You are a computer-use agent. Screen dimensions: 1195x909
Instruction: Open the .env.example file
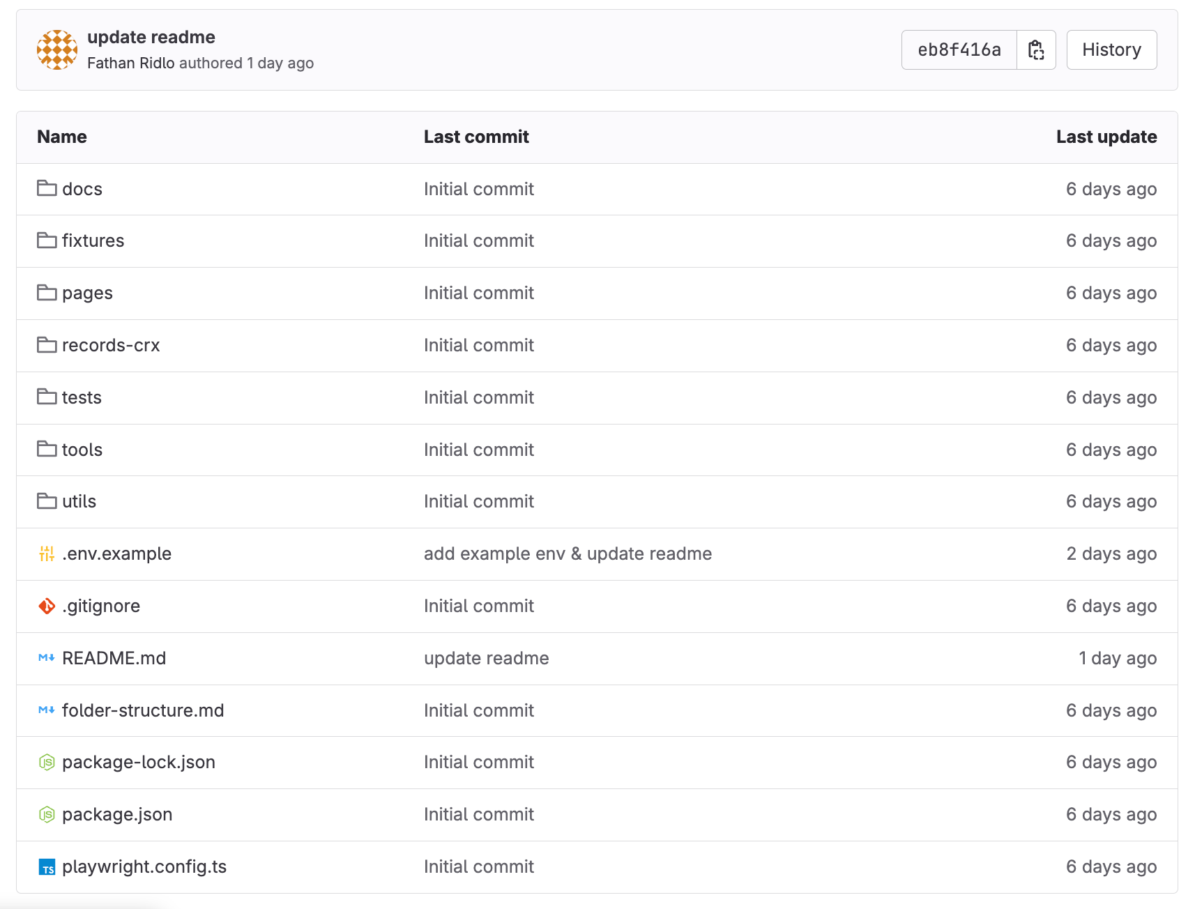[x=116, y=553]
